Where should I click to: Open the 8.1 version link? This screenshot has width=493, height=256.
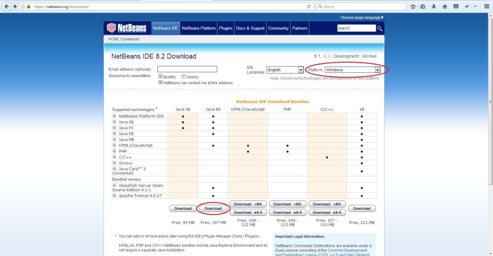317,56
